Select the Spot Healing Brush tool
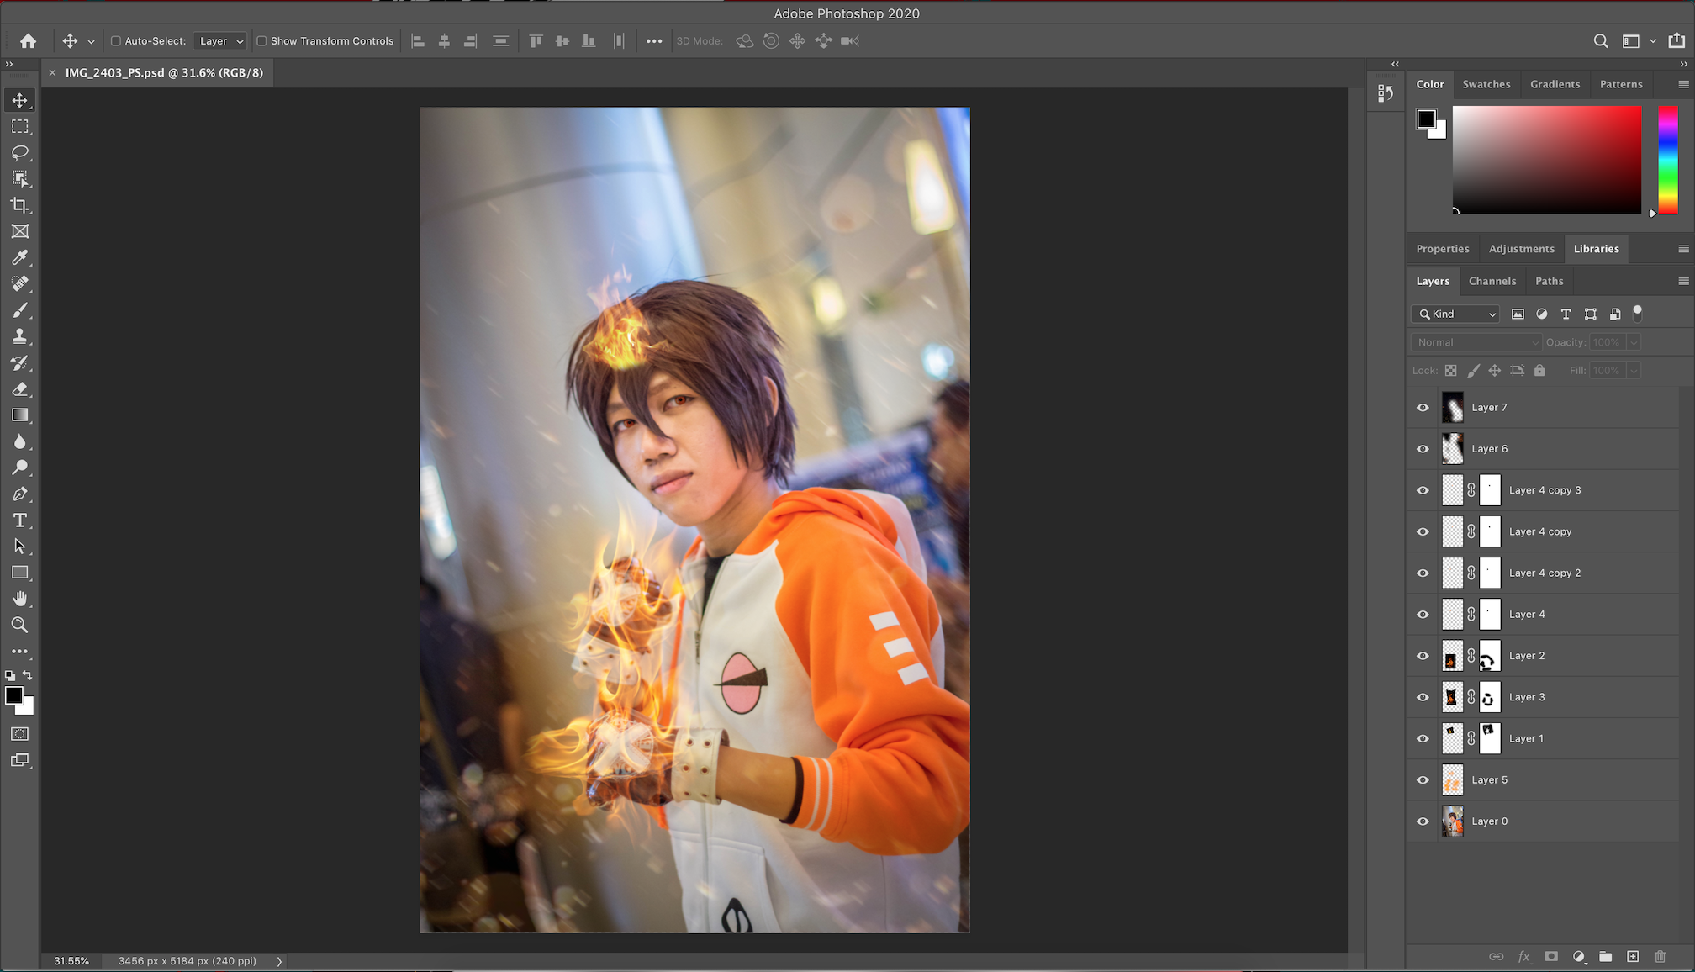This screenshot has width=1695, height=972. pyautogui.click(x=20, y=283)
